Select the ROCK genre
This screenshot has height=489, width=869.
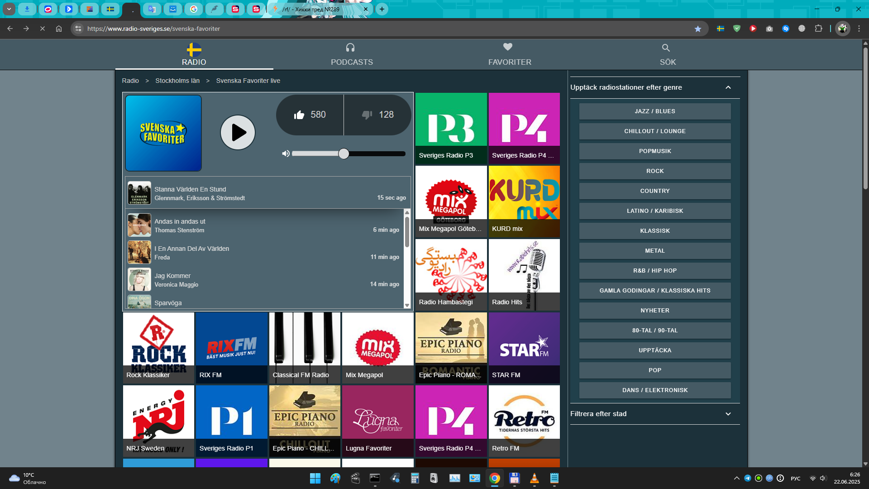tap(655, 171)
